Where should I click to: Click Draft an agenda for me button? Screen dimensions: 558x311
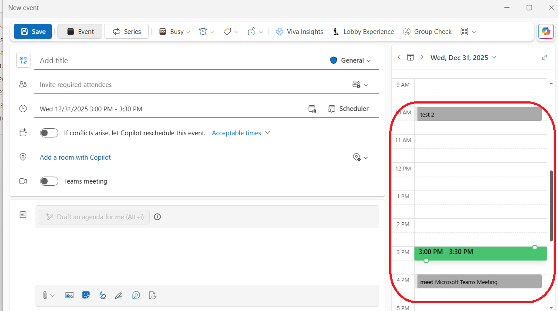94,217
